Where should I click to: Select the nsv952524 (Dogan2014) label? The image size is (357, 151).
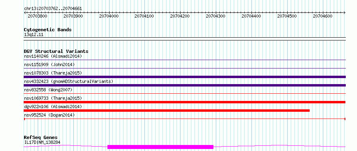49,115
